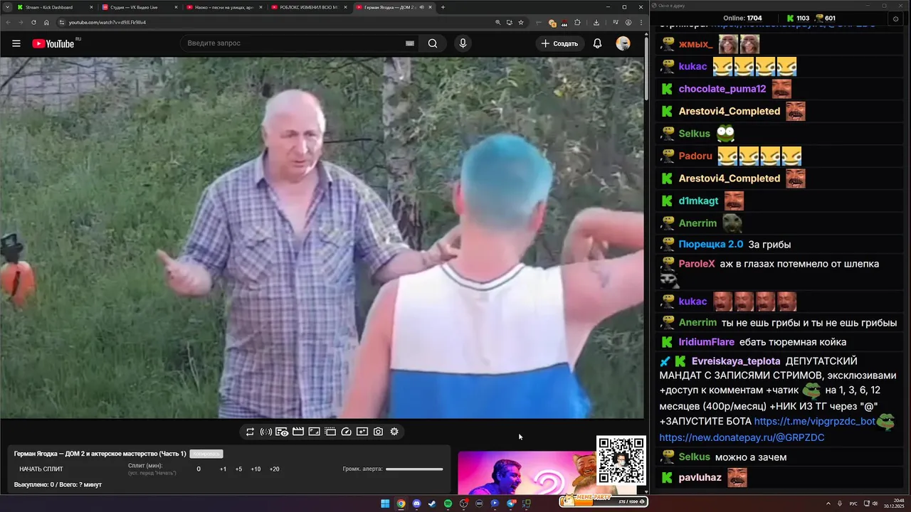Click username pavluhaz in chat
Image resolution: width=911 pixels, height=512 pixels.
700,477
